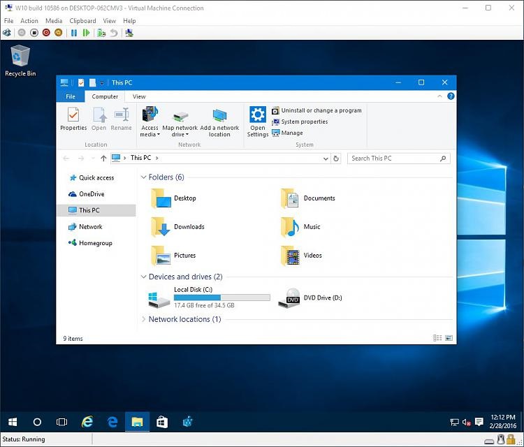Pause the virtual machine using the toolbar

click(x=74, y=33)
